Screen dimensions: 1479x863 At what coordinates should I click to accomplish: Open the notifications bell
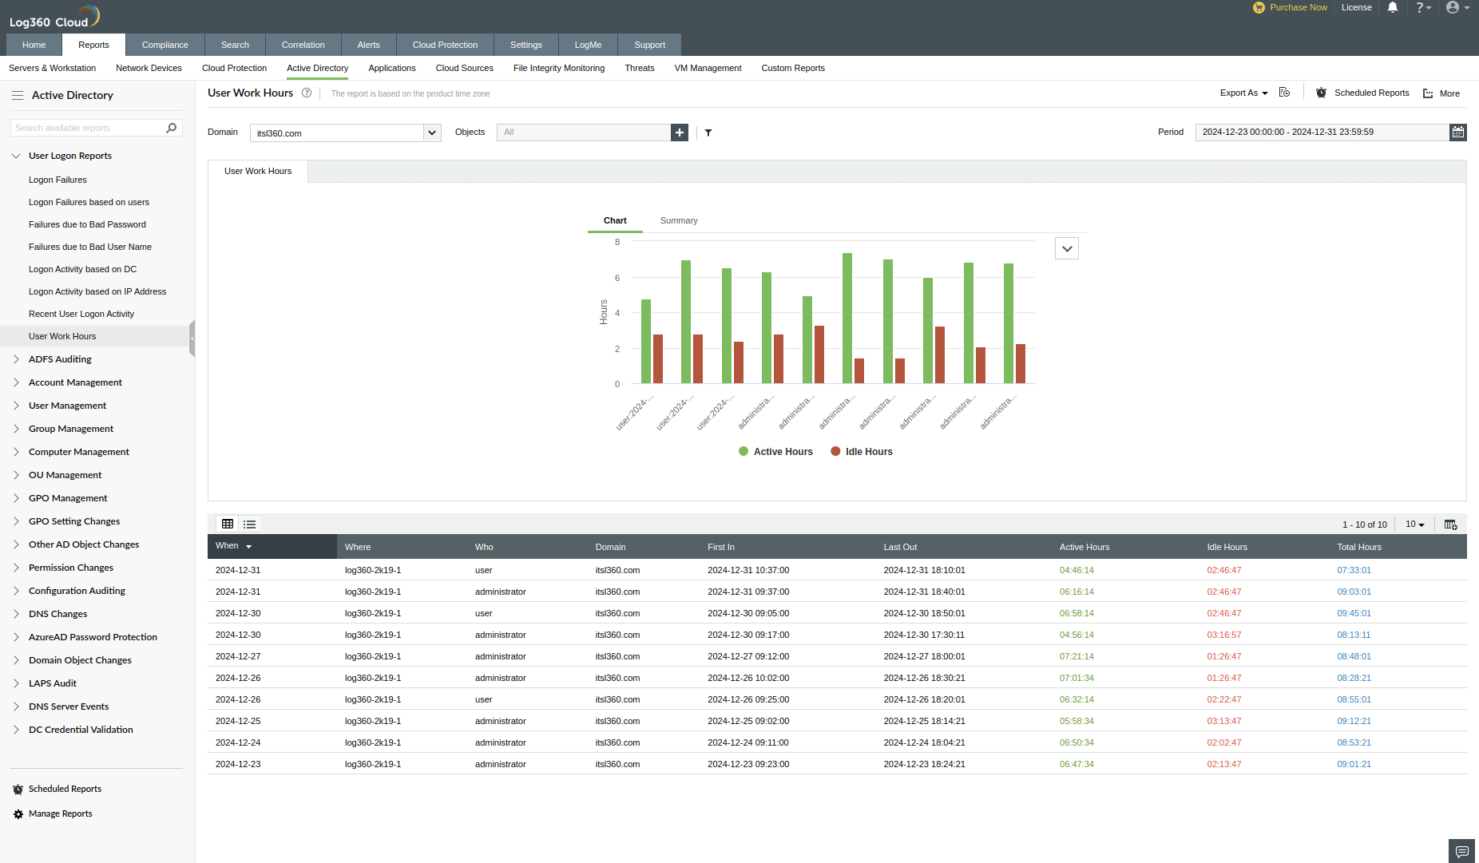[x=1393, y=7]
